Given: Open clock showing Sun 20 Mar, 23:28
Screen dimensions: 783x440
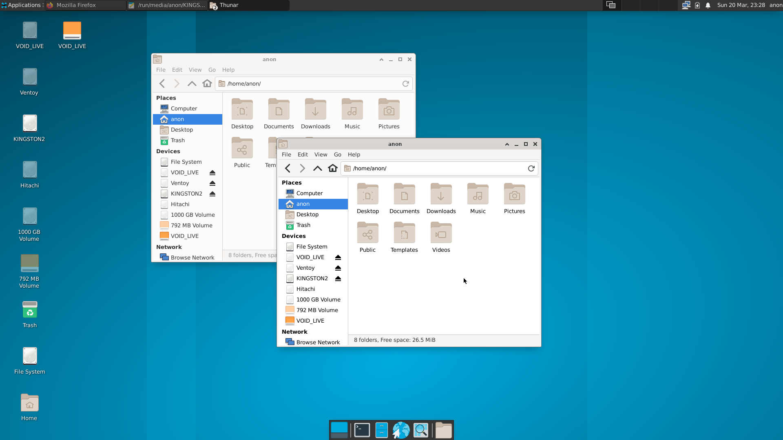Looking at the screenshot, I should click(741, 5).
